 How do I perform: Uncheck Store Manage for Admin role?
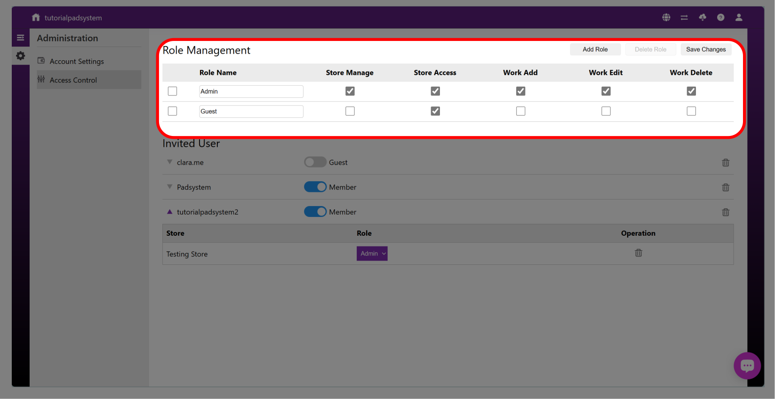click(x=350, y=91)
